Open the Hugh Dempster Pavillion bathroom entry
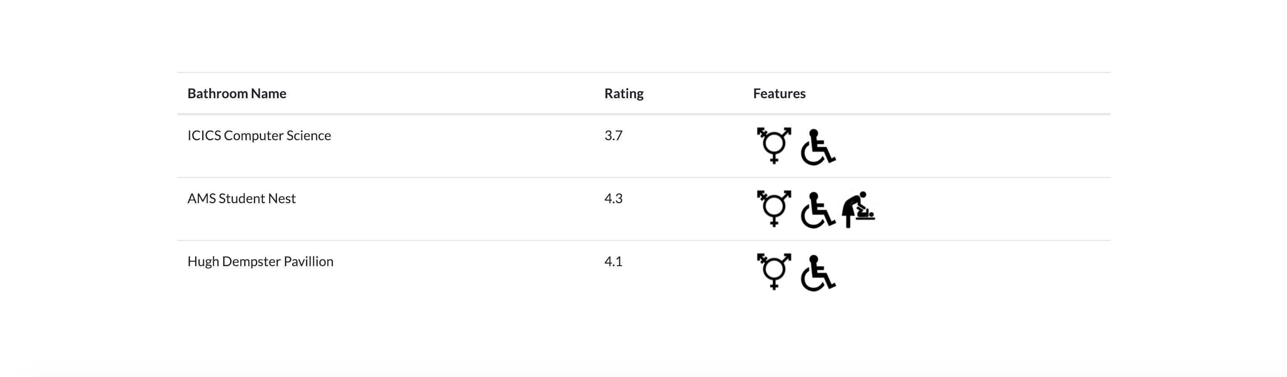 pyautogui.click(x=260, y=261)
